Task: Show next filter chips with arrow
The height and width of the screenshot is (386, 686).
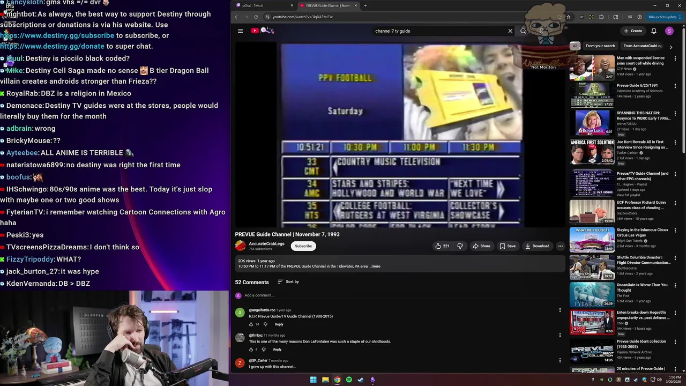Action: click(x=670, y=47)
